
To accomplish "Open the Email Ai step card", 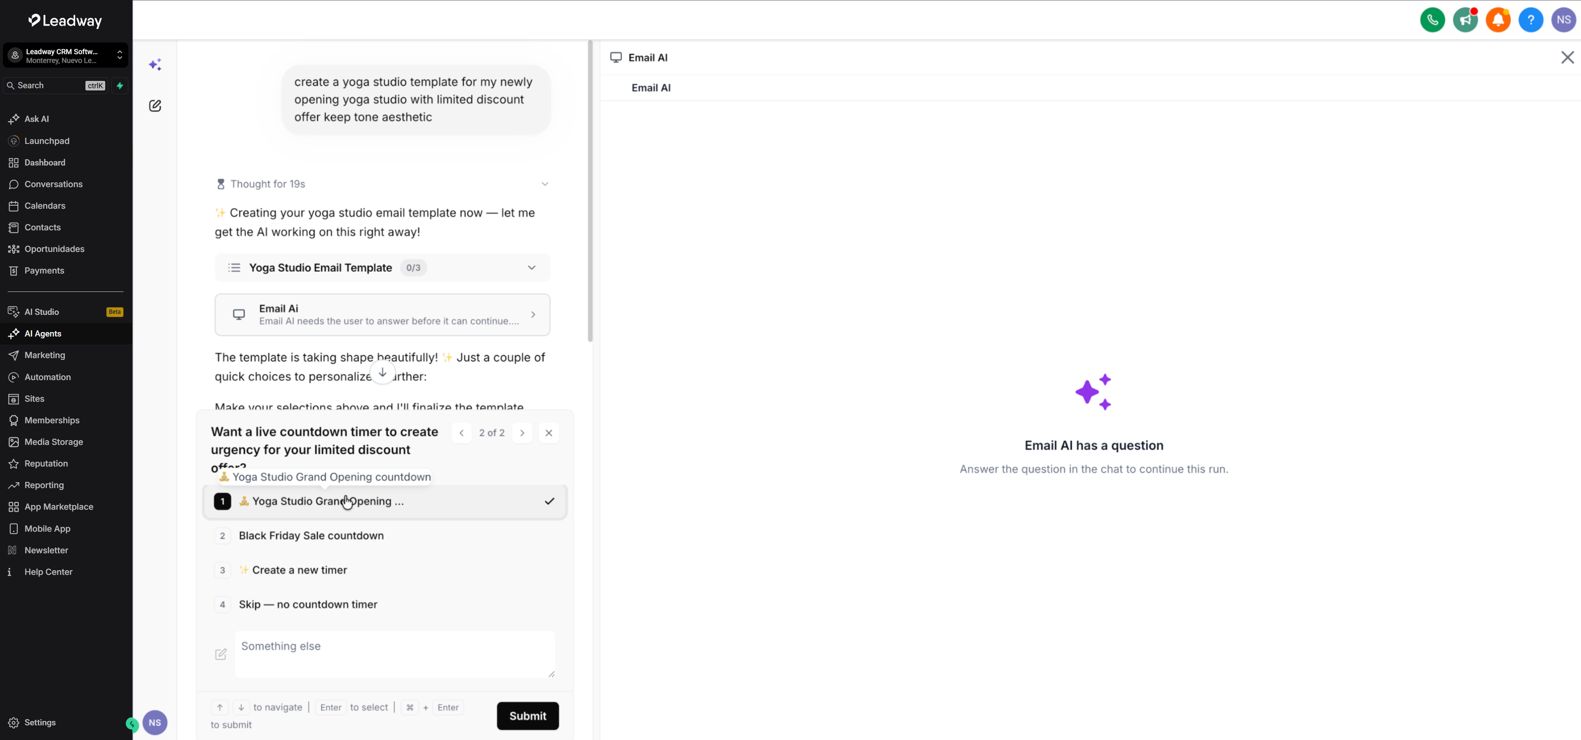I will pos(382,315).
